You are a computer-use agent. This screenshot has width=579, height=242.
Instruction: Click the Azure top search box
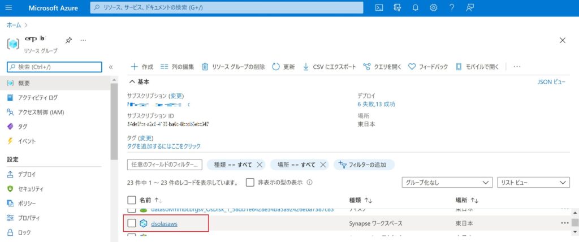pyautogui.click(x=226, y=8)
